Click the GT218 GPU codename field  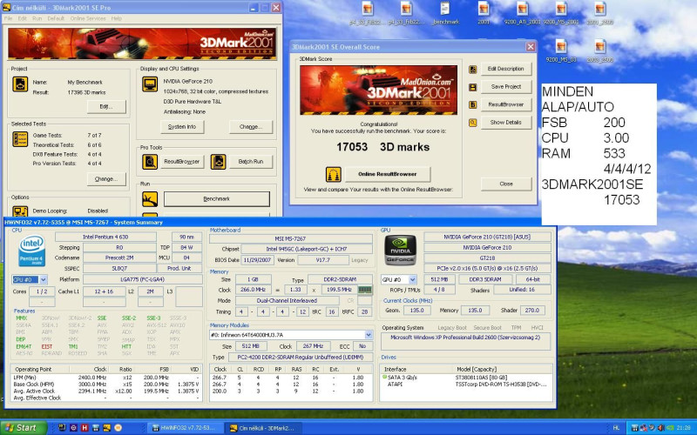pos(487,258)
